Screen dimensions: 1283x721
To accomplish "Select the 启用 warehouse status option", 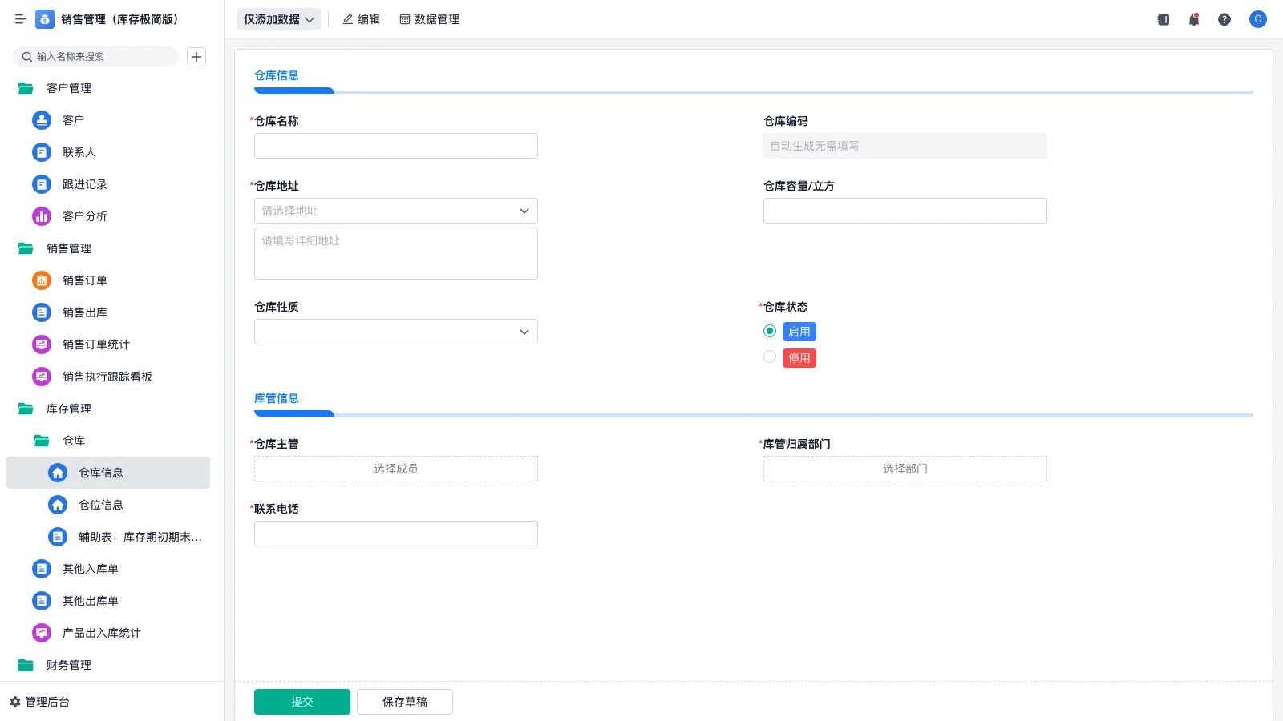I will [769, 331].
